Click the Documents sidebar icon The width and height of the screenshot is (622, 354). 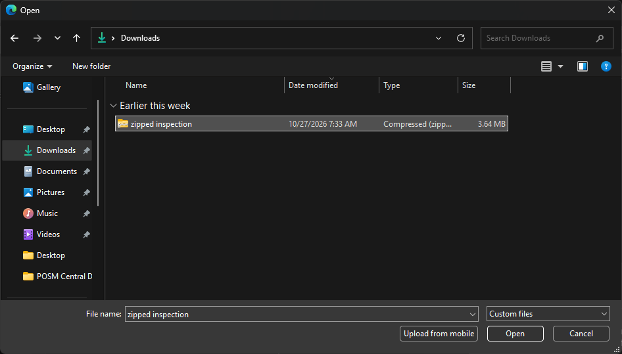tap(28, 171)
